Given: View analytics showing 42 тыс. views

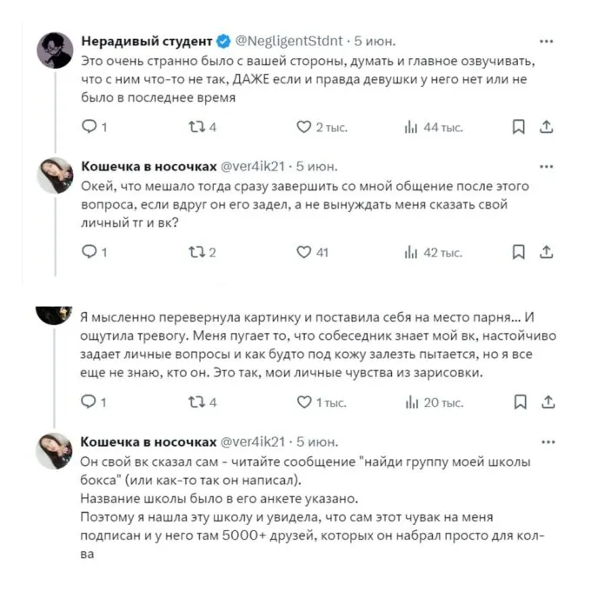Looking at the screenshot, I should point(412,253).
